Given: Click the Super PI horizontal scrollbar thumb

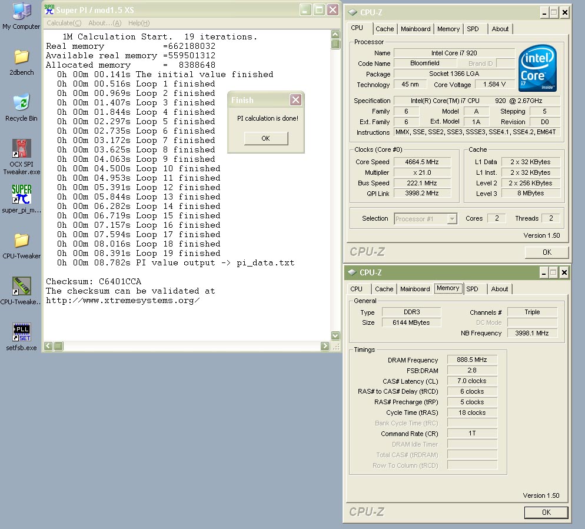Looking at the screenshot, I should click(59, 346).
